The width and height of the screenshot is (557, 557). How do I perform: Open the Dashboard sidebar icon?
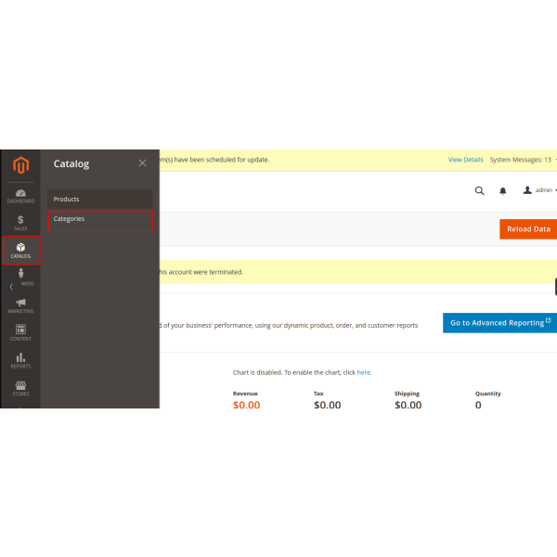coord(20,196)
